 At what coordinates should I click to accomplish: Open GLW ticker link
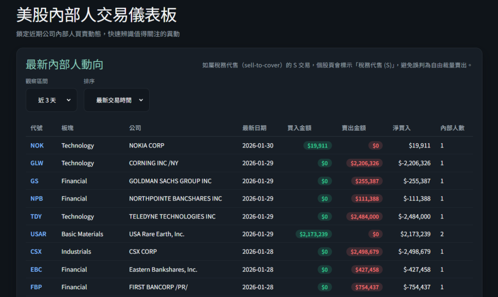[37, 163]
